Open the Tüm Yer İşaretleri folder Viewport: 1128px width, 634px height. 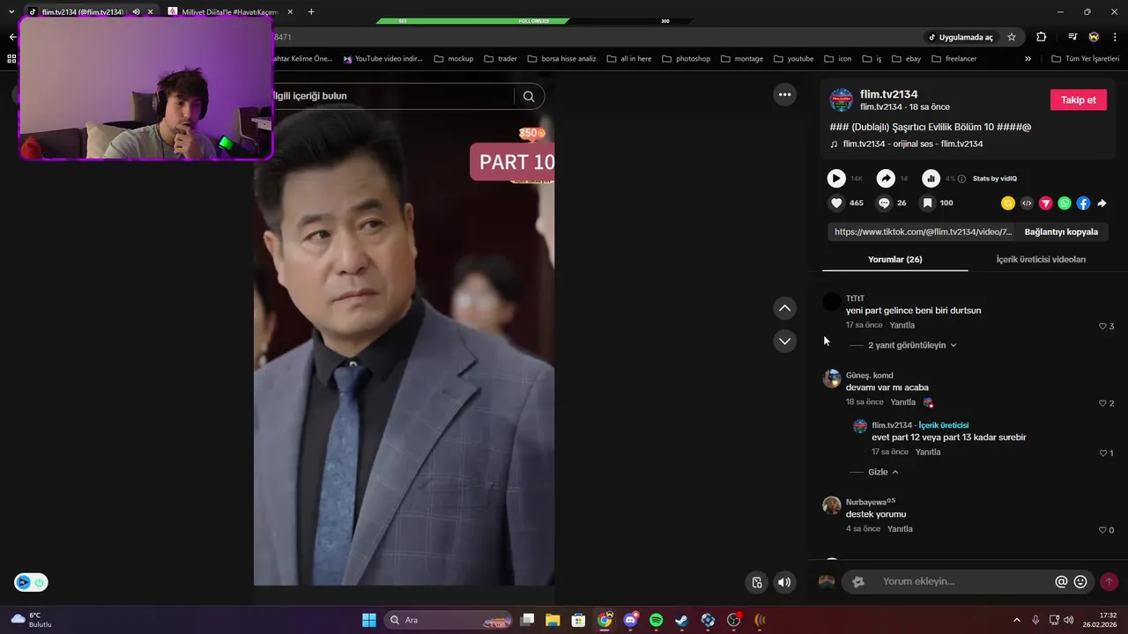point(1086,59)
